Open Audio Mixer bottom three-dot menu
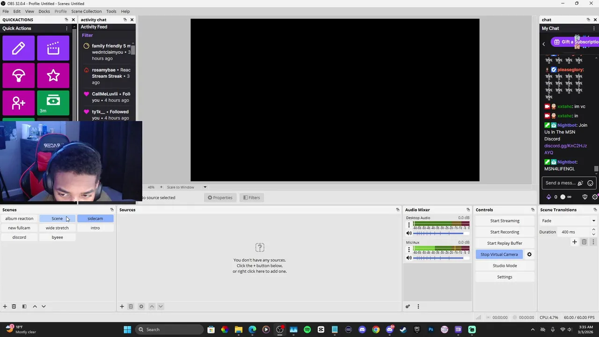Screen dimensions: 599x337 click(x=418, y=307)
